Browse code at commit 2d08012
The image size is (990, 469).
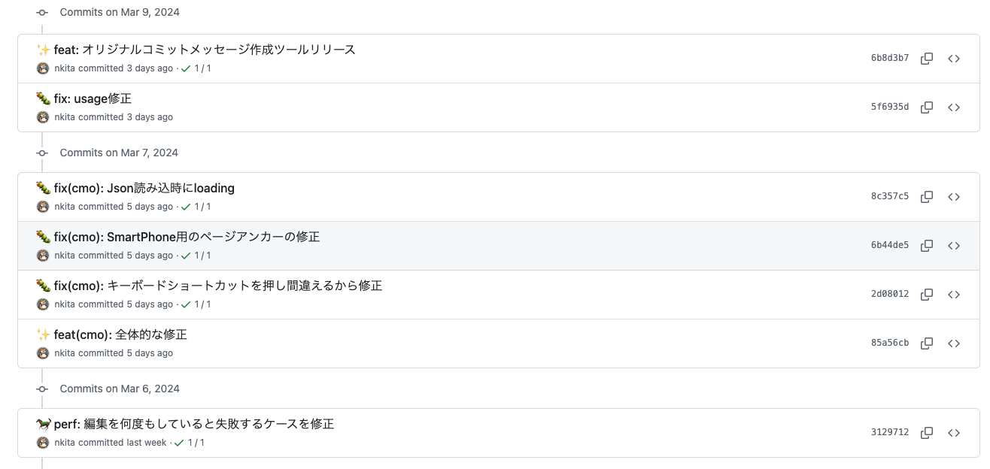pos(954,294)
